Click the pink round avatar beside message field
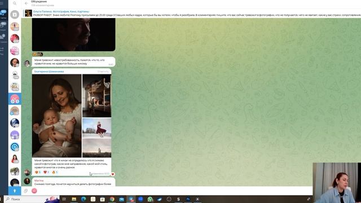 (34, 191)
